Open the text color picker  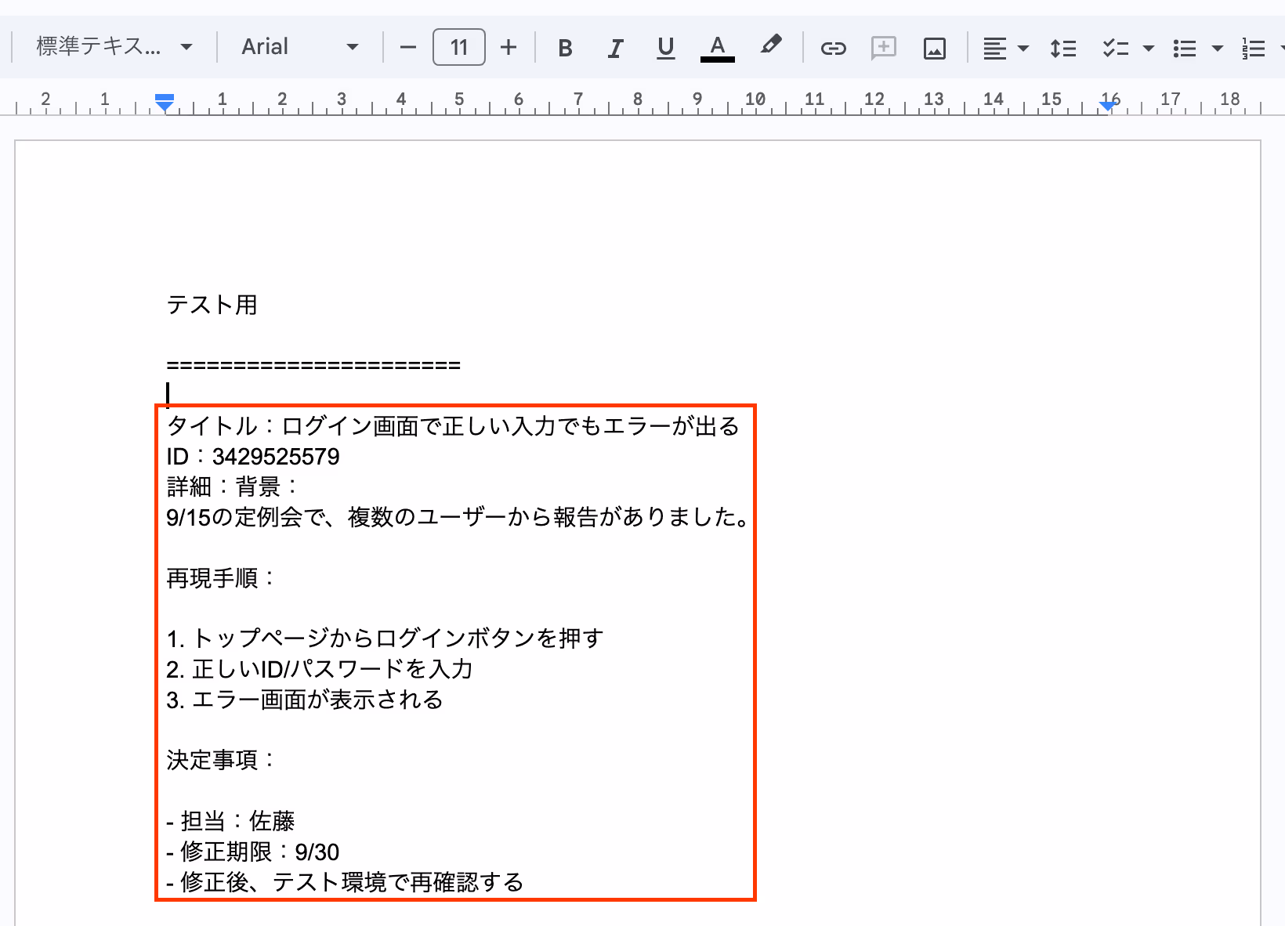click(717, 48)
